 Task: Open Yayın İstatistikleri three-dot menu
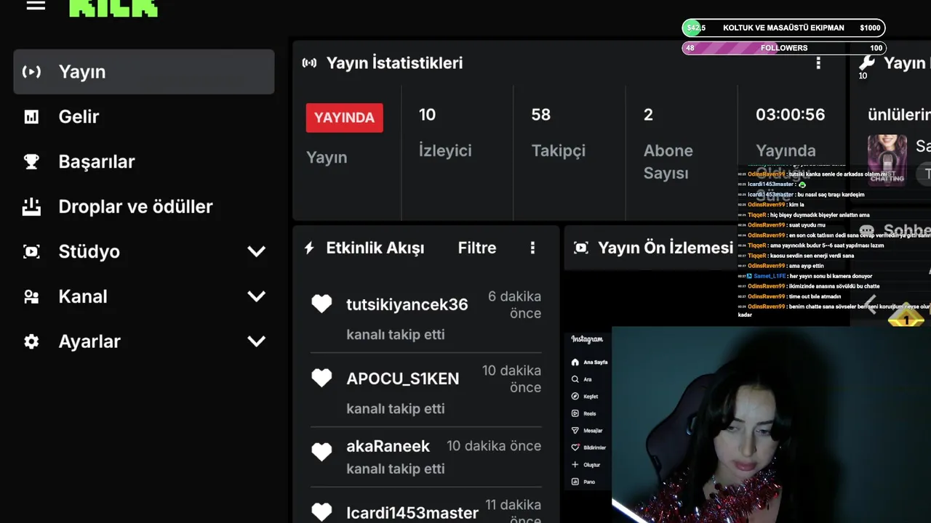point(818,63)
